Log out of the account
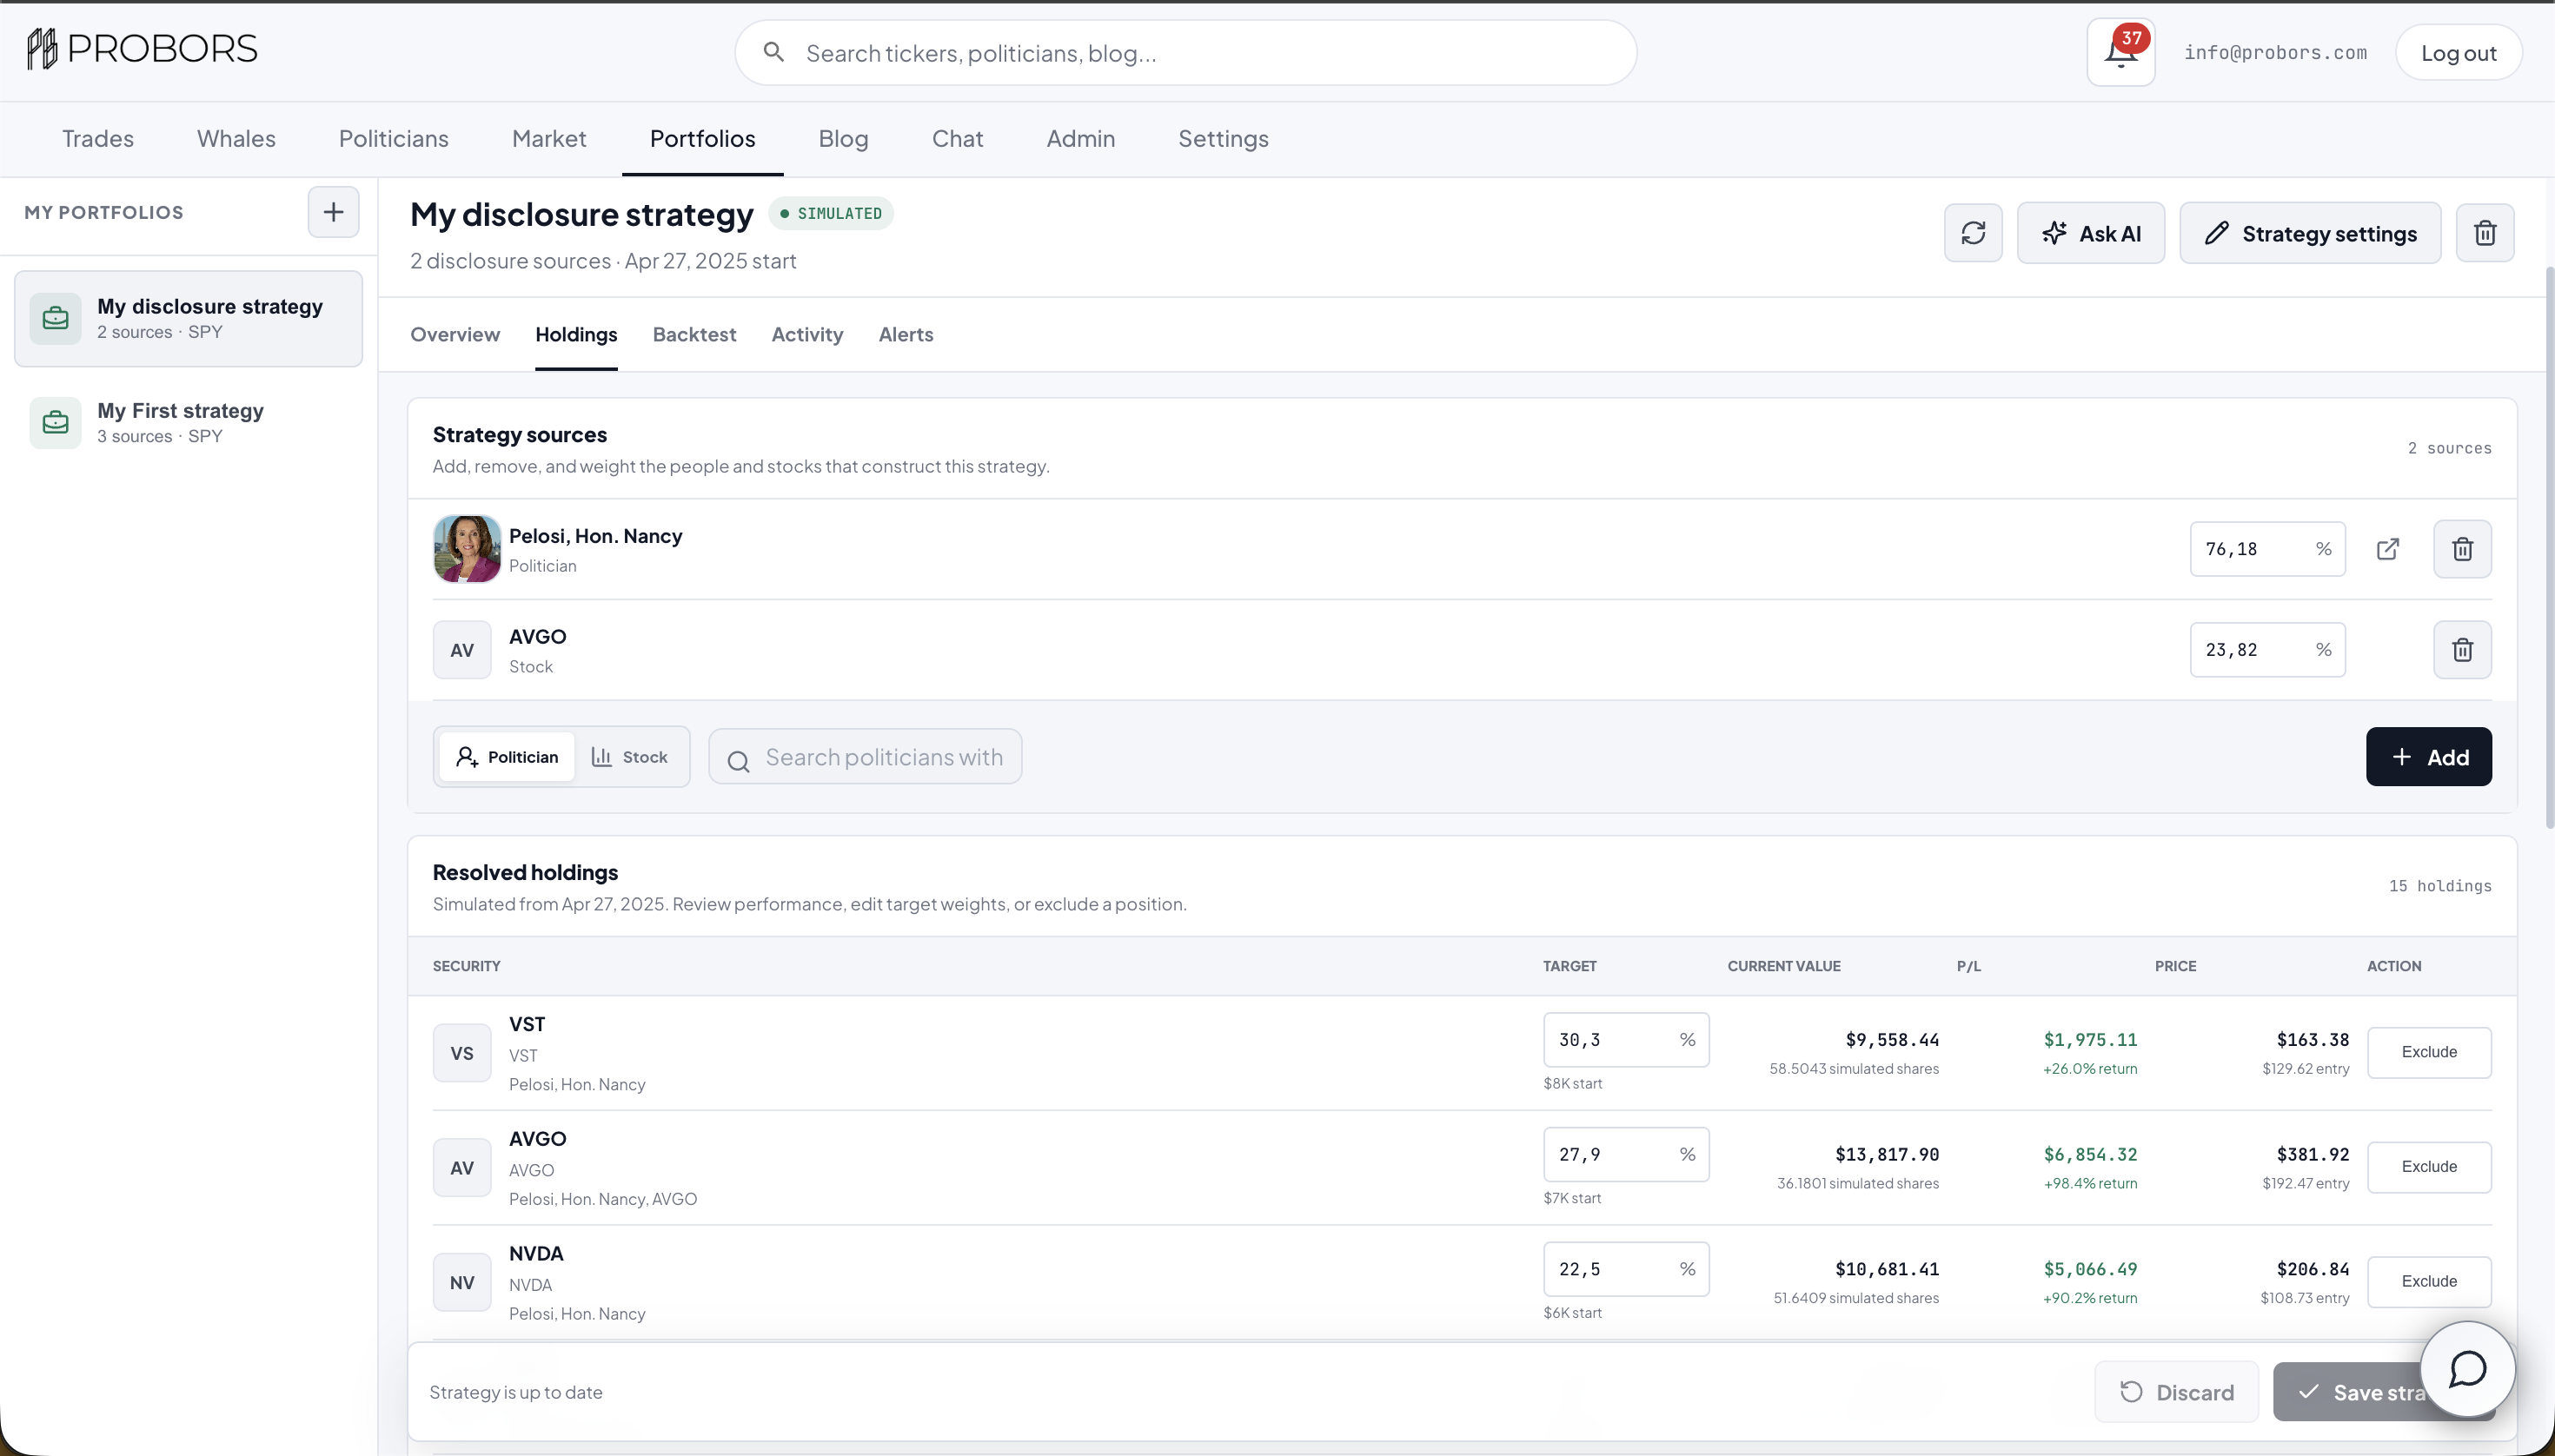 (x=2458, y=53)
